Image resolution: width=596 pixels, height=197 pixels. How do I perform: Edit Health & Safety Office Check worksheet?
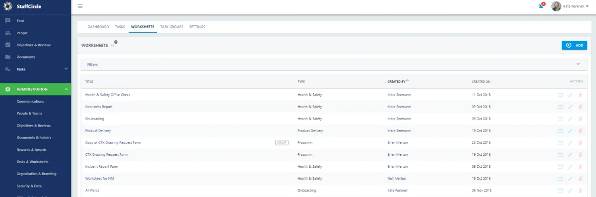tap(570, 95)
